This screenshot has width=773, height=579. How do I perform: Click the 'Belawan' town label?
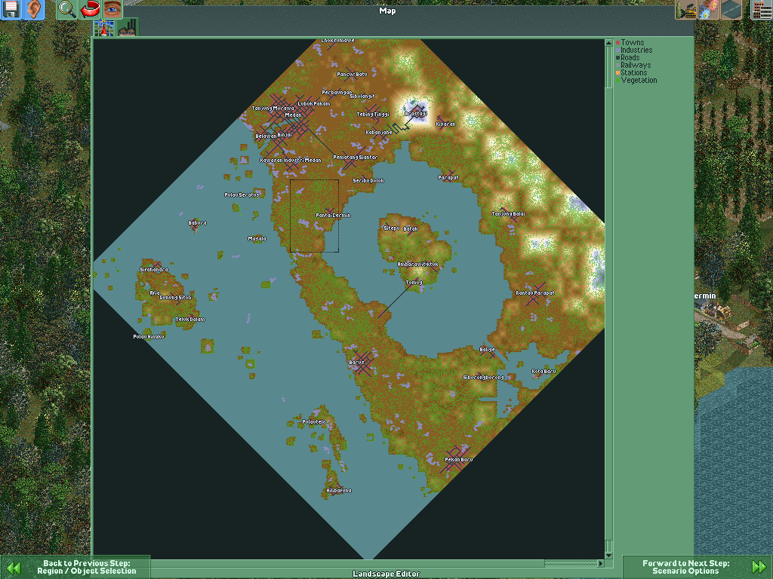(266, 136)
